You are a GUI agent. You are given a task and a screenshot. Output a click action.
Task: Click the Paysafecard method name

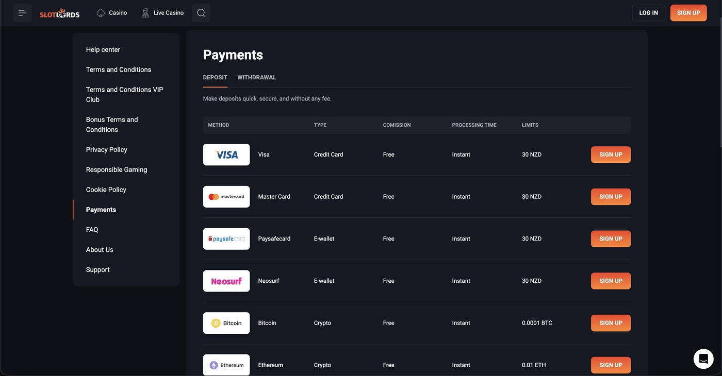point(274,239)
